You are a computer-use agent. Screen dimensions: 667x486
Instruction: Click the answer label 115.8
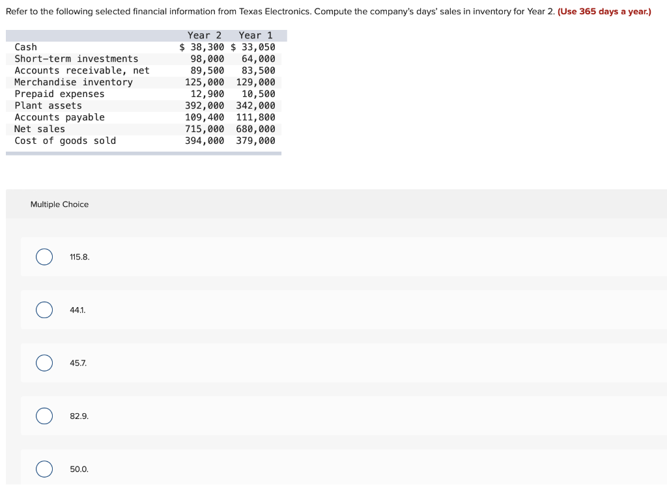point(79,257)
